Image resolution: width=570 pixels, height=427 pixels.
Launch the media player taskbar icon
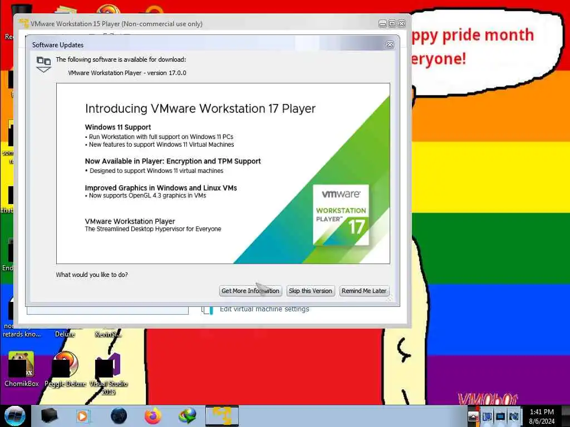(x=82, y=416)
